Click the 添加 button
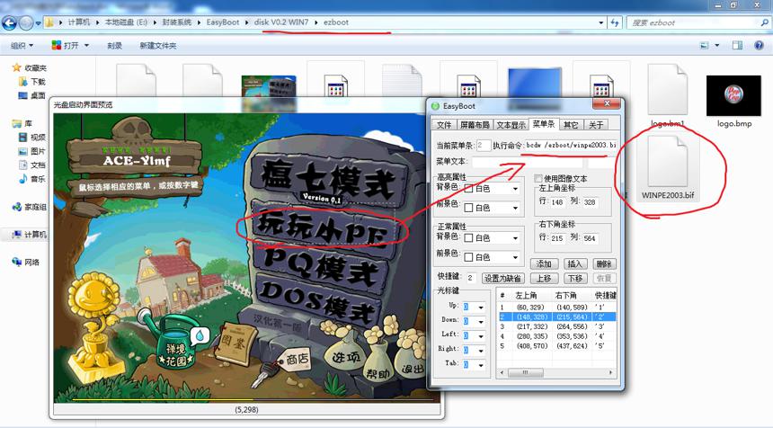Viewport: 773px width, 428px height. [x=544, y=263]
